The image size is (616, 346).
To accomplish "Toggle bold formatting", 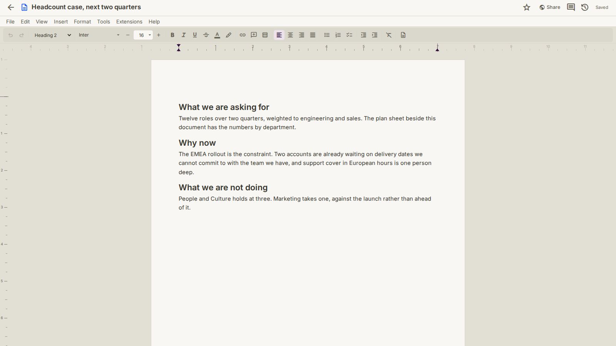I will pyautogui.click(x=172, y=35).
